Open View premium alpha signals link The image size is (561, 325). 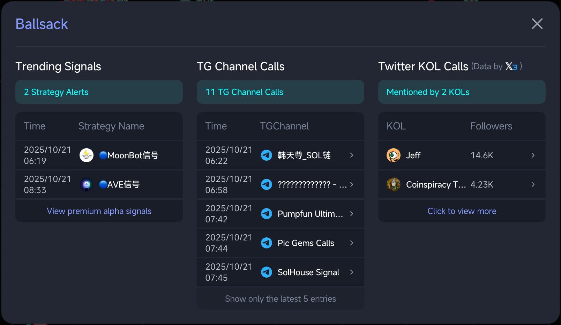pos(99,211)
